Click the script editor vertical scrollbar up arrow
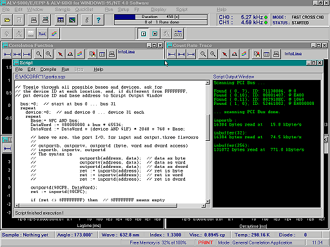 (208, 82)
